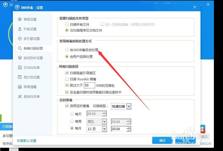Open 异常提醒 text in the sidebar

(30, 87)
